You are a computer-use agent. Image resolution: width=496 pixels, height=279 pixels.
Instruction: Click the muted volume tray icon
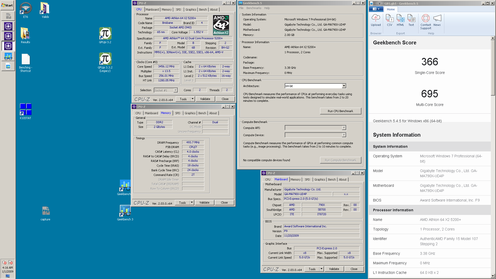(4, 262)
